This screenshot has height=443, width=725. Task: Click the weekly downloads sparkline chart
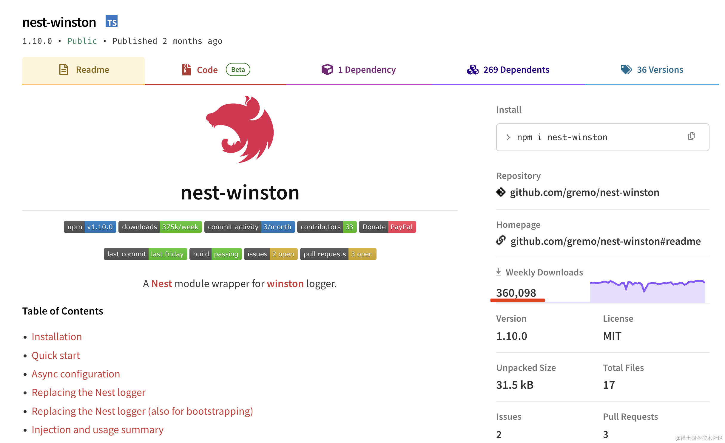click(x=647, y=291)
